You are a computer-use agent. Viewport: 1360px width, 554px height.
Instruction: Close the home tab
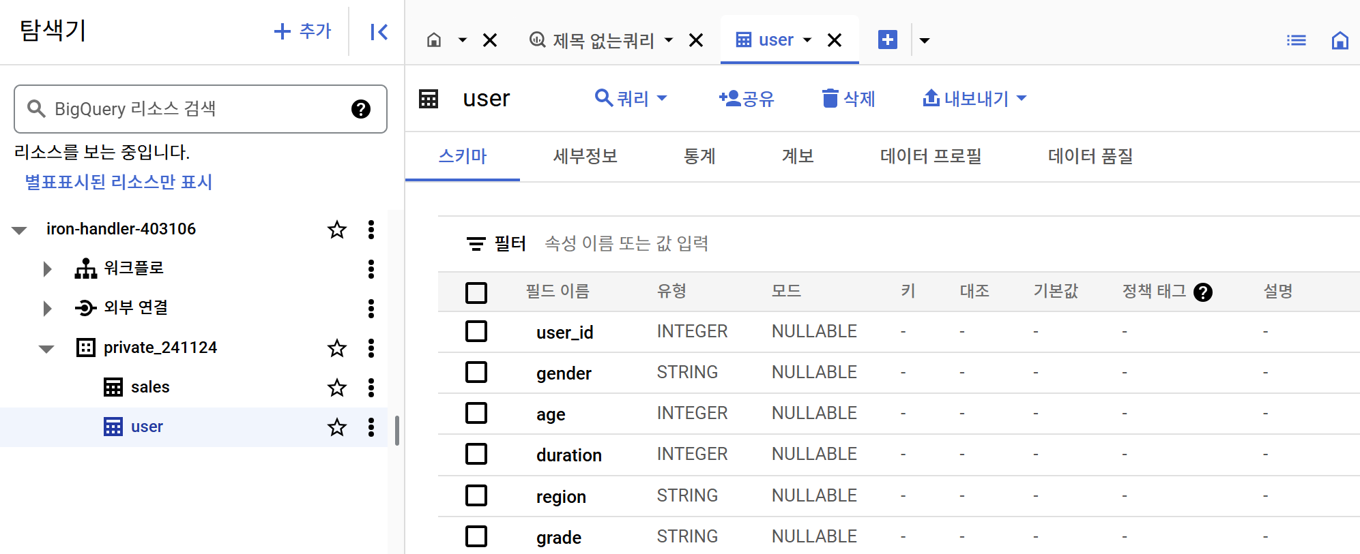490,40
